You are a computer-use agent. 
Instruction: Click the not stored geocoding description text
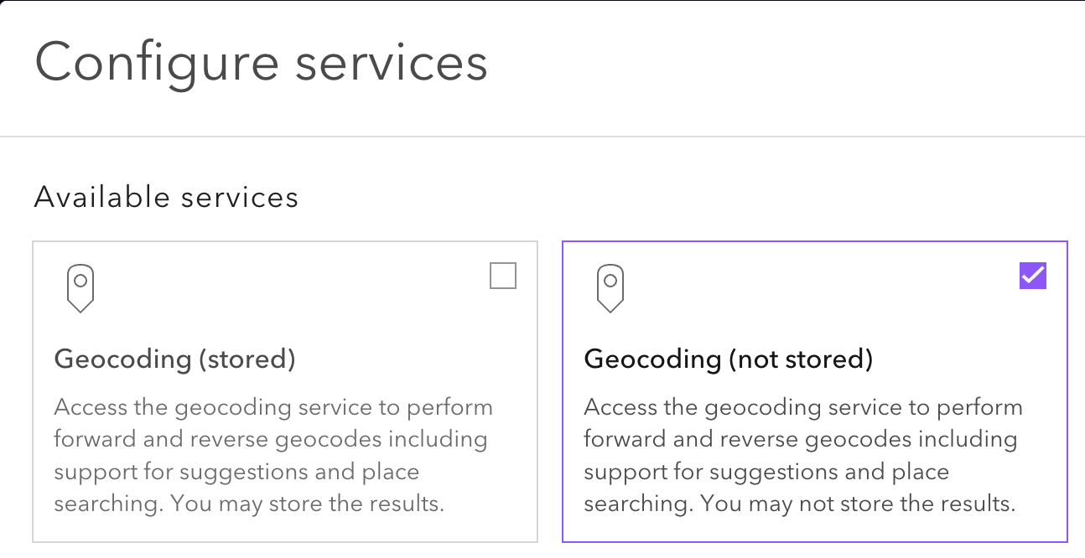(802, 439)
